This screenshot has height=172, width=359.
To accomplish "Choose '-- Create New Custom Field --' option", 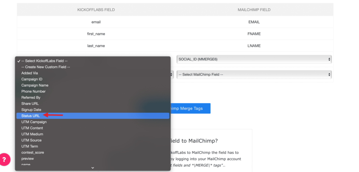I will (x=93, y=67).
